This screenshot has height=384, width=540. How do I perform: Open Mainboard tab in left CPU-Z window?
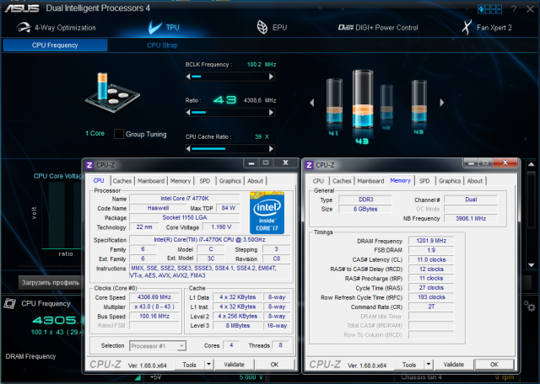click(151, 181)
